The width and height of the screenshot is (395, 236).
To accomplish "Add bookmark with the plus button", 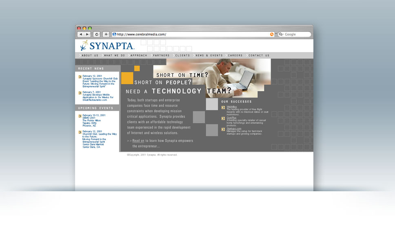I will [x=106, y=35].
